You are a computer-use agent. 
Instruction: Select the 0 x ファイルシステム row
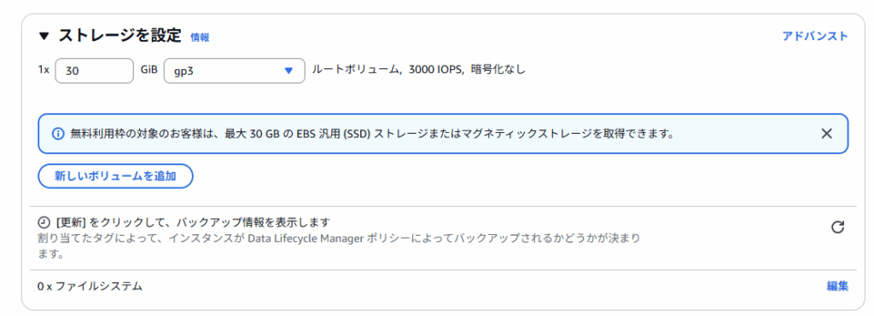[443, 286]
